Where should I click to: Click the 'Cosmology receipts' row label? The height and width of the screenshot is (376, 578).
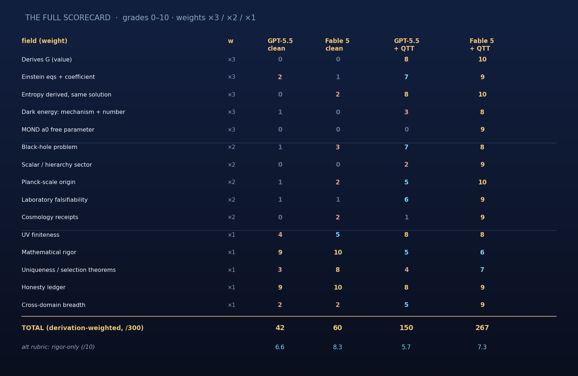pos(50,217)
